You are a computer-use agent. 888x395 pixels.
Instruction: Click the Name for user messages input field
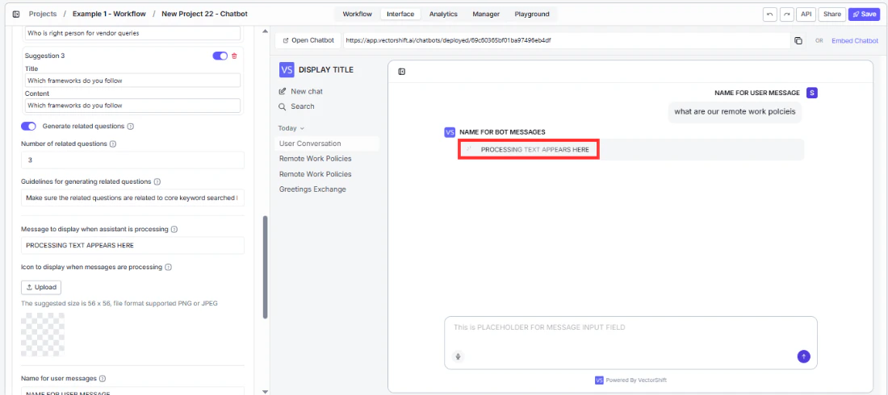point(132,392)
